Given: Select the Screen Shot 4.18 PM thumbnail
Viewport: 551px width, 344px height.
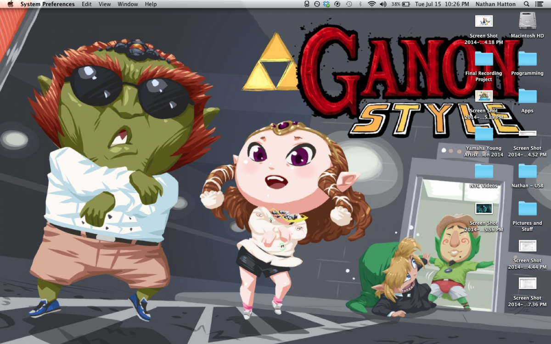Looking at the screenshot, I should [484, 21].
